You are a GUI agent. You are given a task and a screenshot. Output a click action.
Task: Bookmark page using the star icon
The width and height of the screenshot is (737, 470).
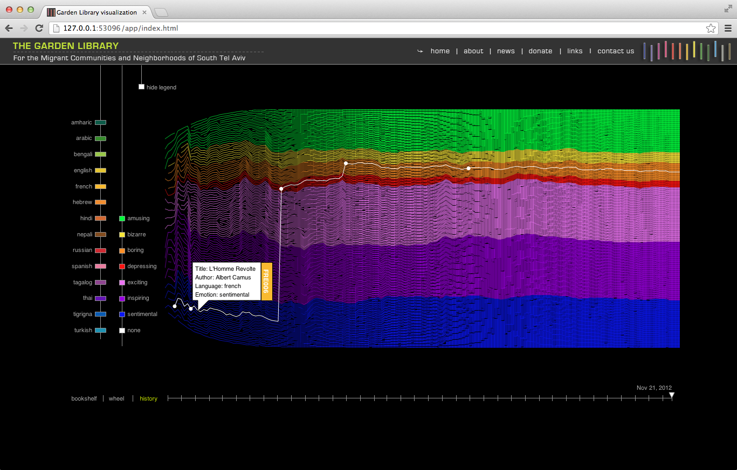point(711,29)
